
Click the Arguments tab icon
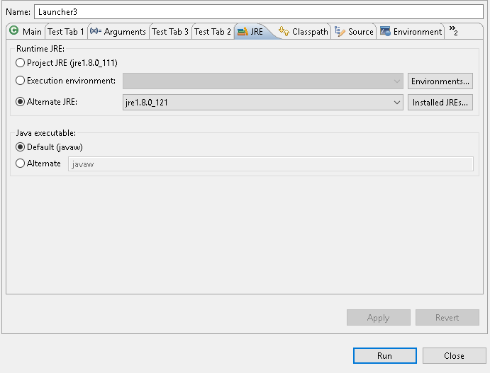96,32
